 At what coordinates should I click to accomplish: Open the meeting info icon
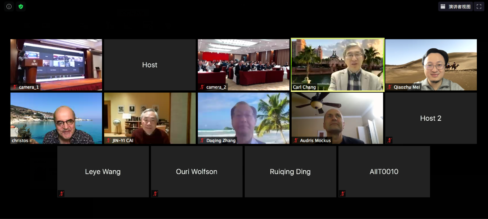point(9,6)
